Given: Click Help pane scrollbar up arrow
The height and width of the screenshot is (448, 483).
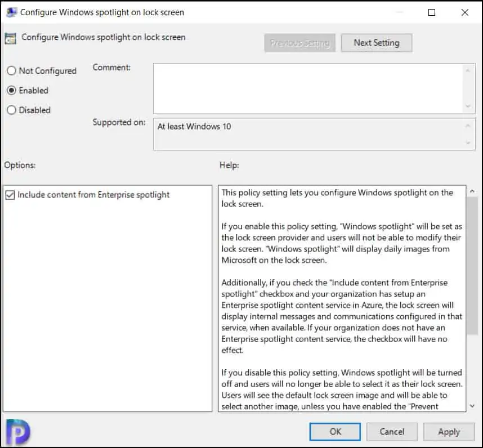Looking at the screenshot, I should pyautogui.click(x=472, y=191).
